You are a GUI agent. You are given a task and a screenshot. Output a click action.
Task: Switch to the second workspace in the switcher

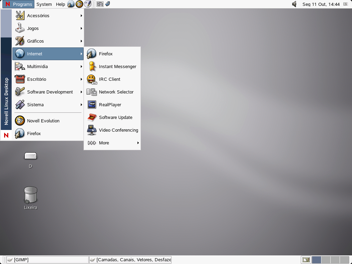pos(326,260)
